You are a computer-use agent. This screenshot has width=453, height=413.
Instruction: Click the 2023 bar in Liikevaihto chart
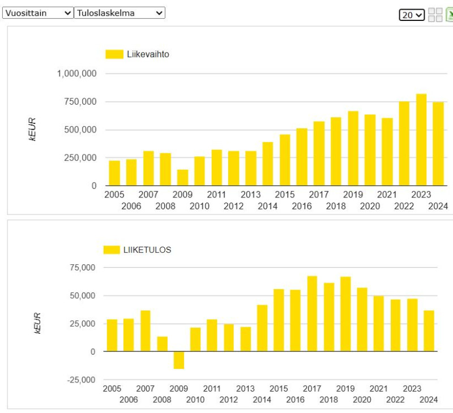(421, 140)
